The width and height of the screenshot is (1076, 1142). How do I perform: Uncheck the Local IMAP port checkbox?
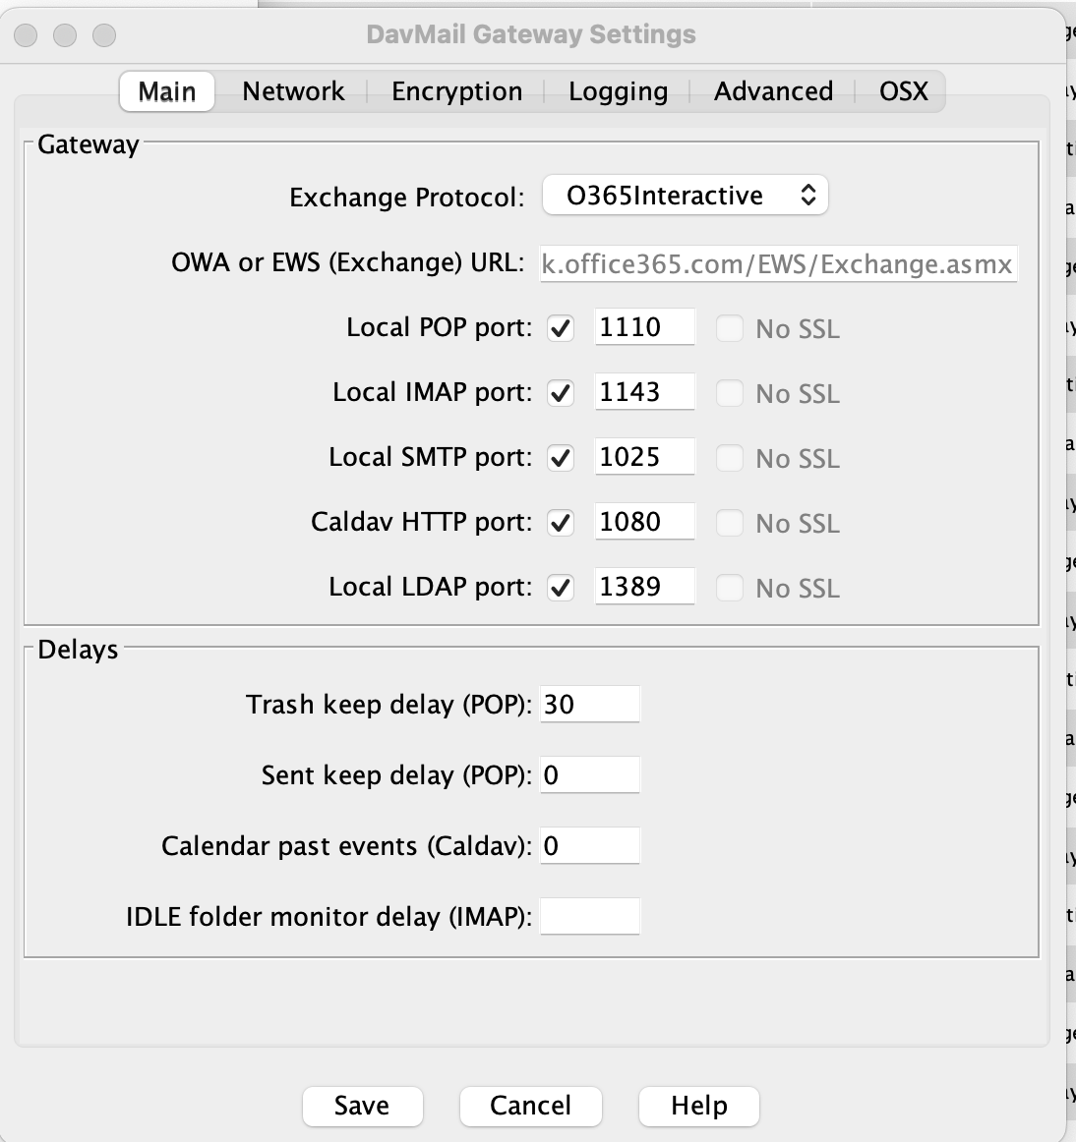coord(560,392)
